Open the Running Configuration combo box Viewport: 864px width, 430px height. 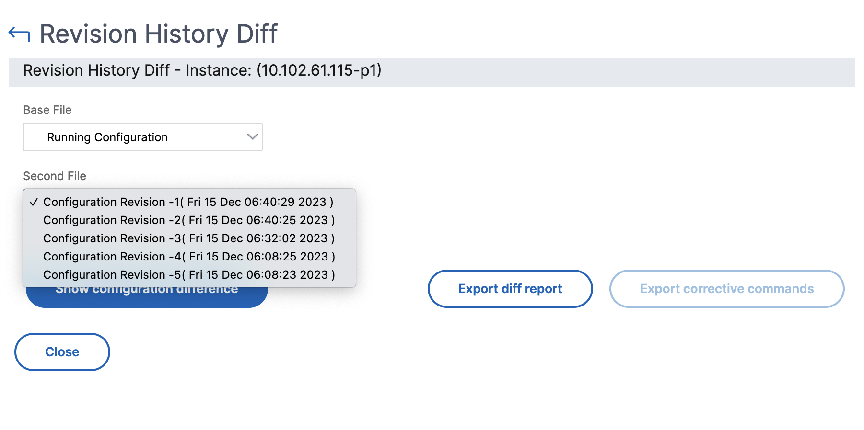point(143,137)
